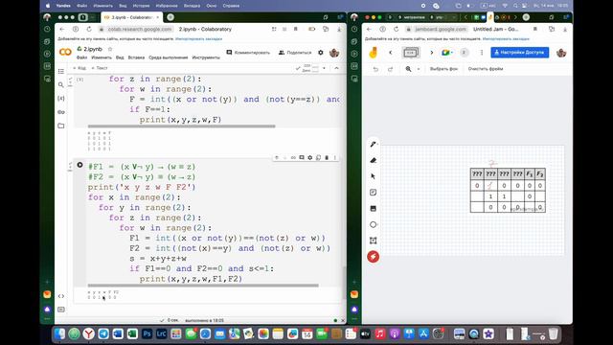Select the Text box tool in Jamboard
The width and height of the screenshot is (613, 345).
373,241
